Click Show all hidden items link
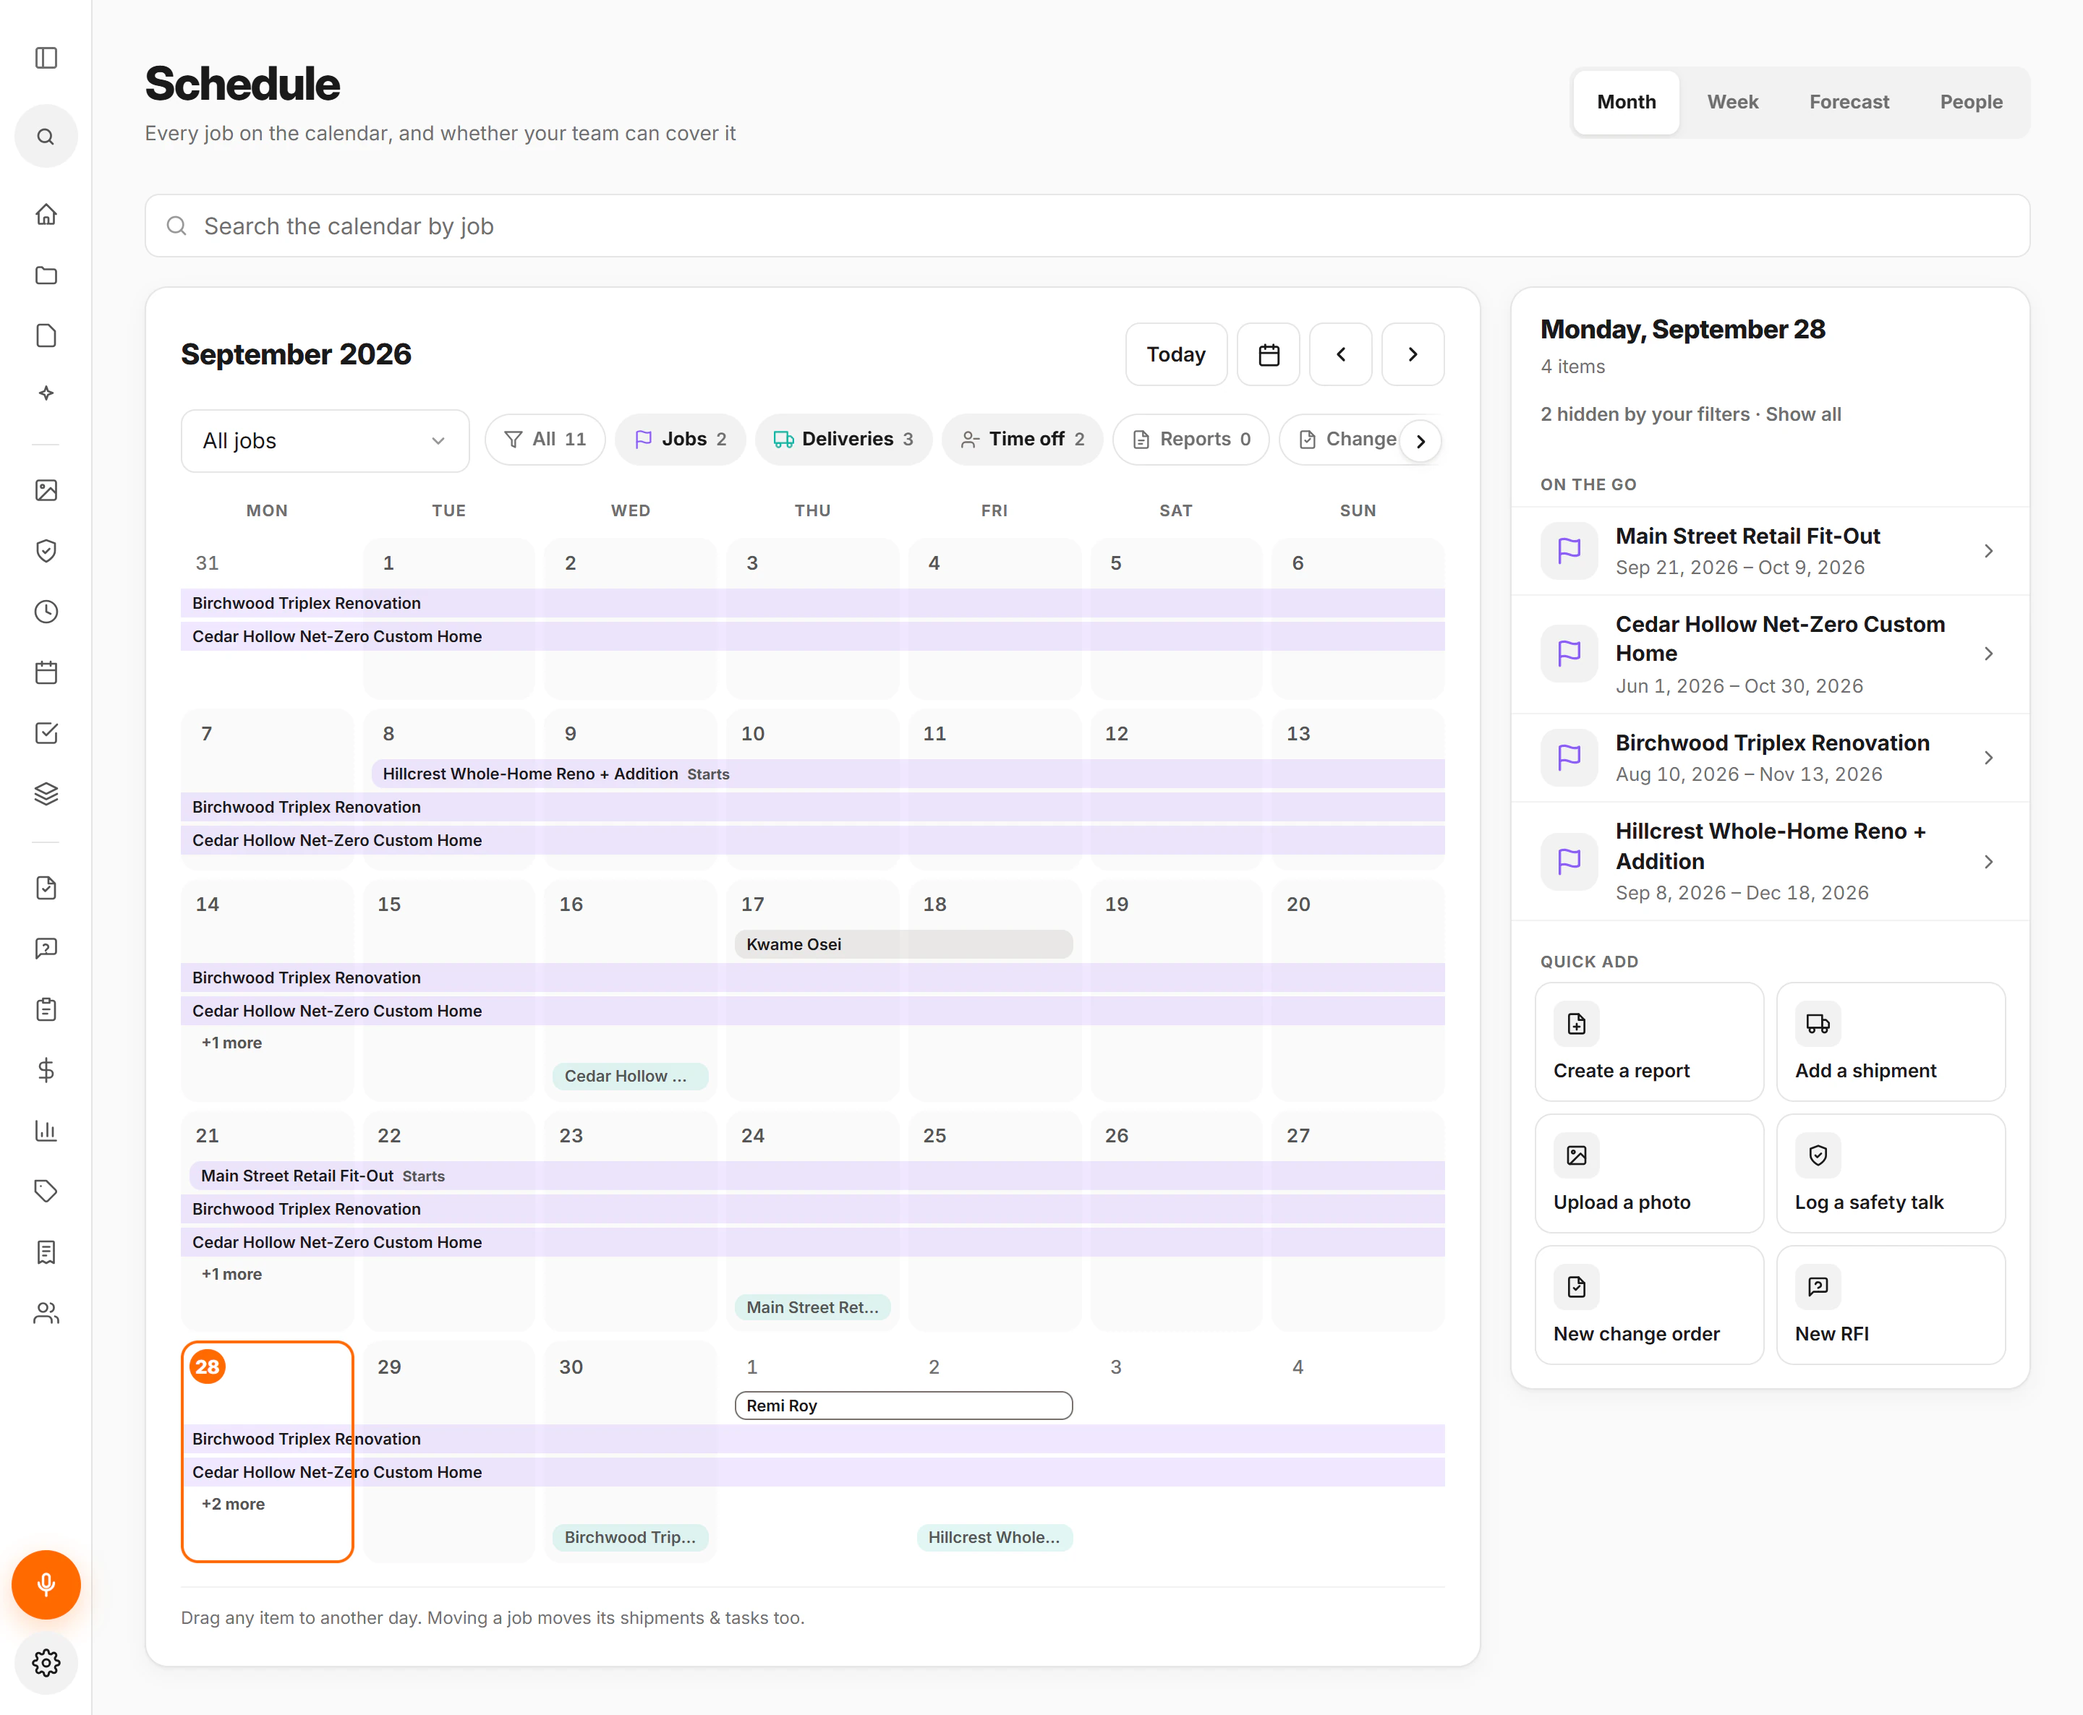 (1803, 414)
